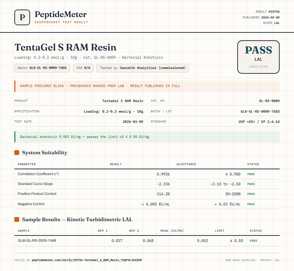Click sample name GLB-GL-RS-0009-7488 in results table
Screen dimensions: 294x271
pos(37,240)
